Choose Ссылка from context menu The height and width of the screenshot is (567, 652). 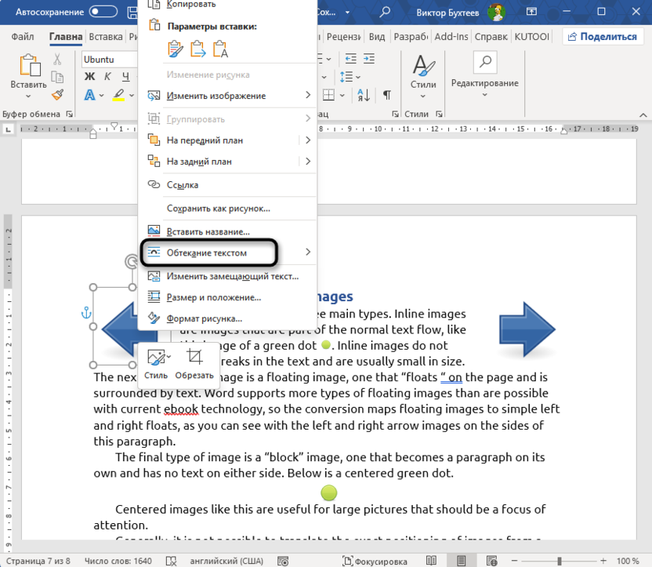(x=228, y=185)
